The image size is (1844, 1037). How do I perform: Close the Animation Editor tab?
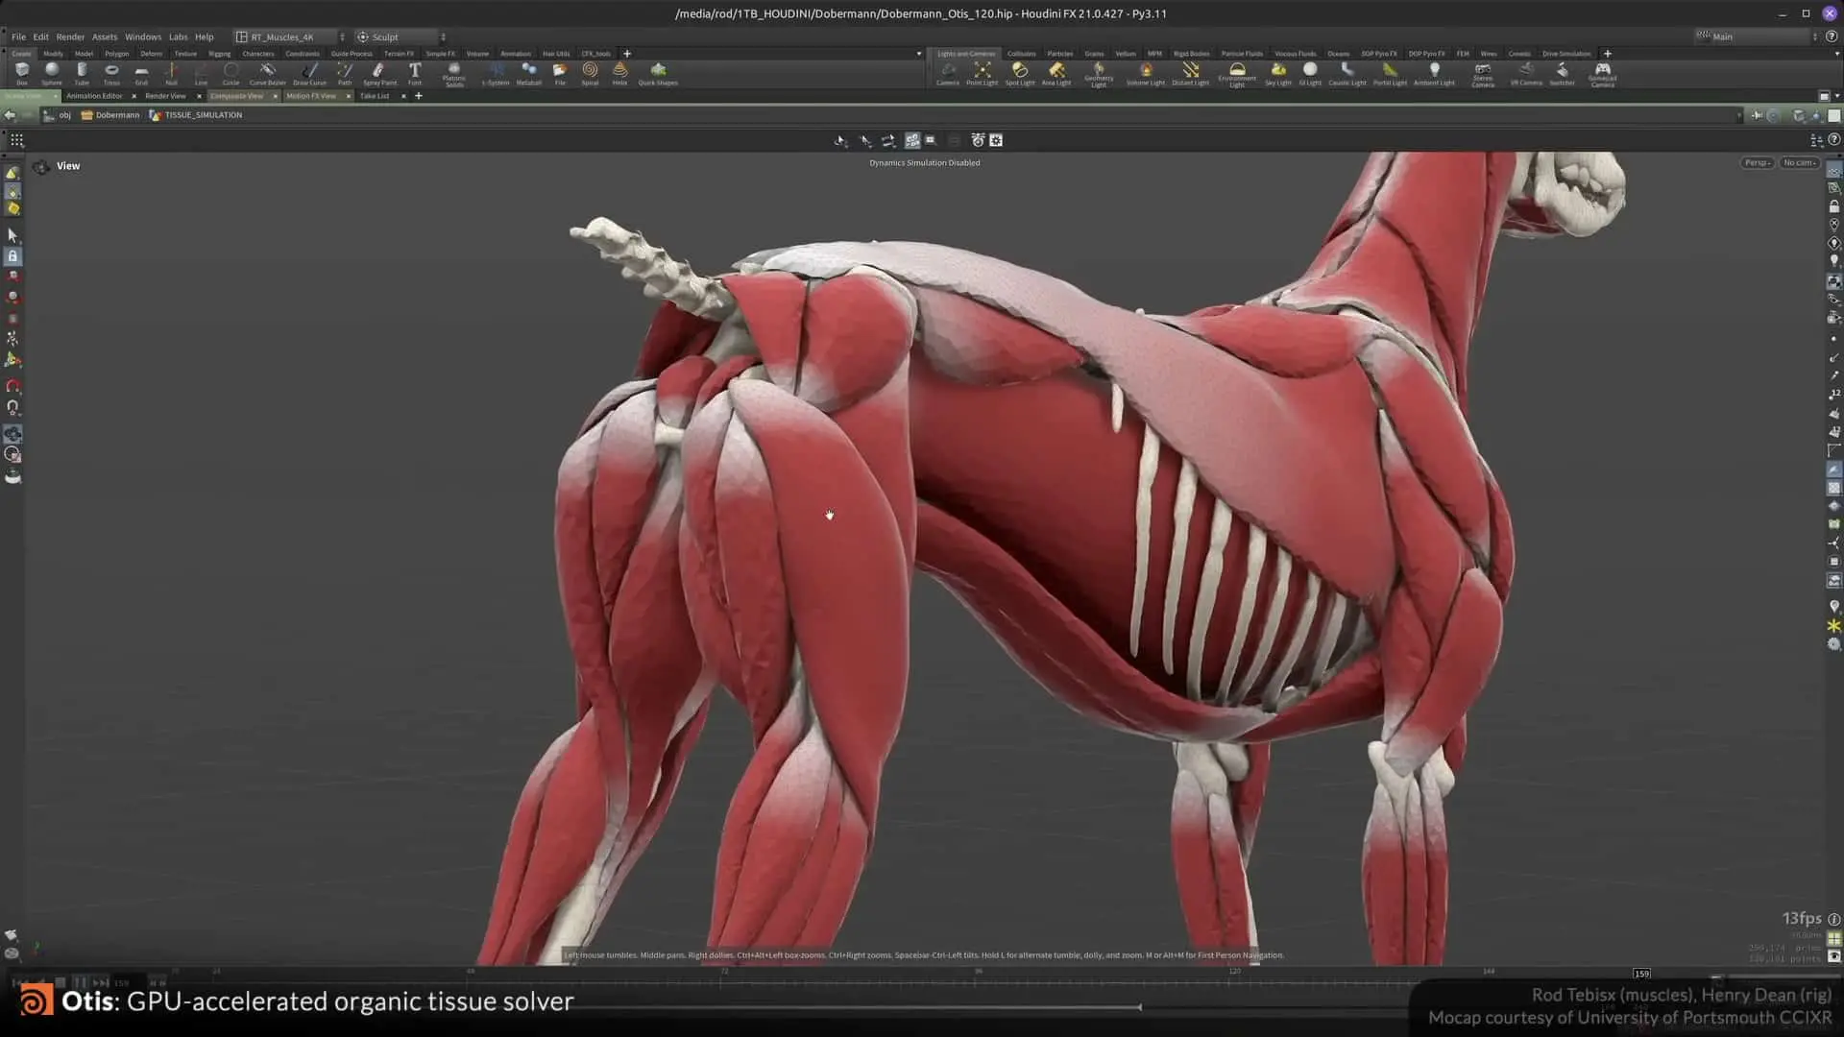tap(133, 96)
